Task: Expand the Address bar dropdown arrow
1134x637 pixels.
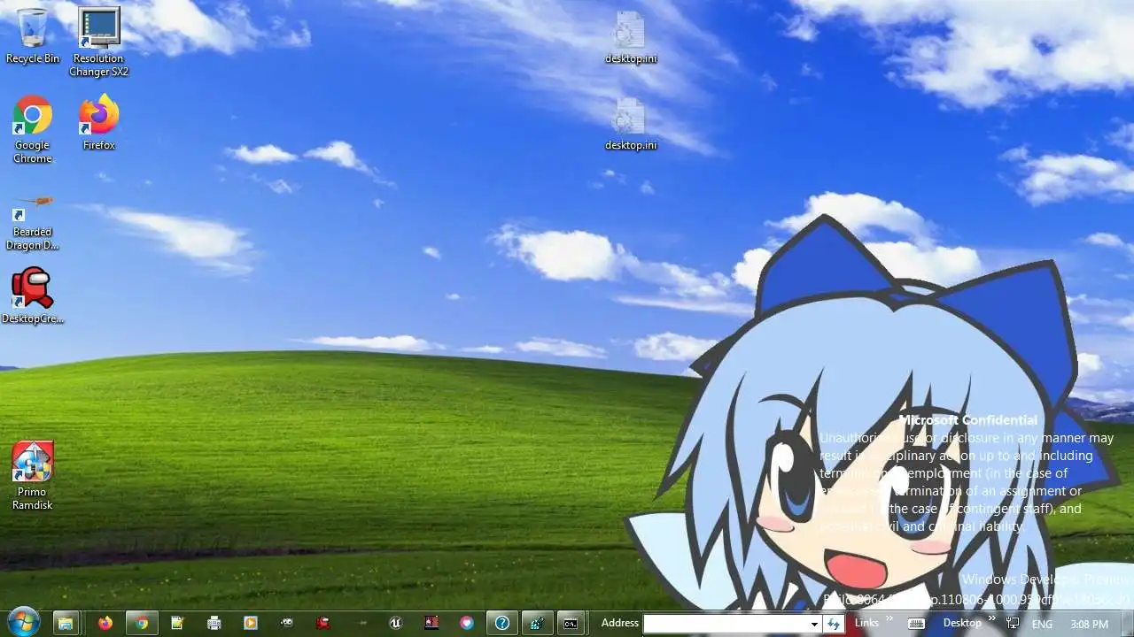Action: (814, 624)
